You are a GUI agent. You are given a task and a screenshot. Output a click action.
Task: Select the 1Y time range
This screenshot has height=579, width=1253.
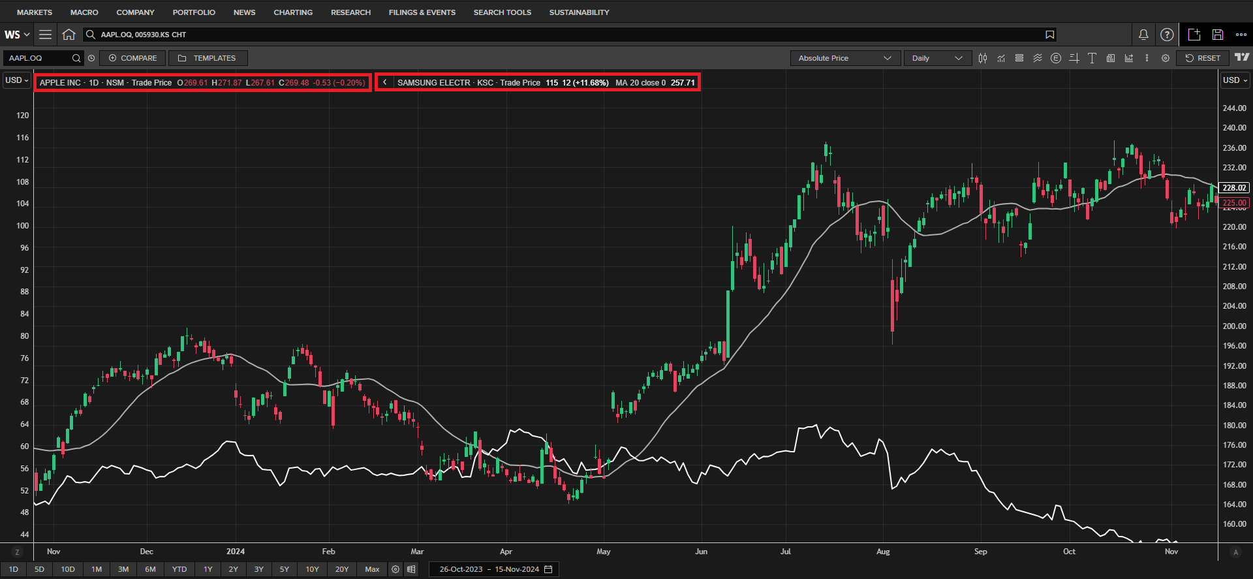[x=208, y=569]
